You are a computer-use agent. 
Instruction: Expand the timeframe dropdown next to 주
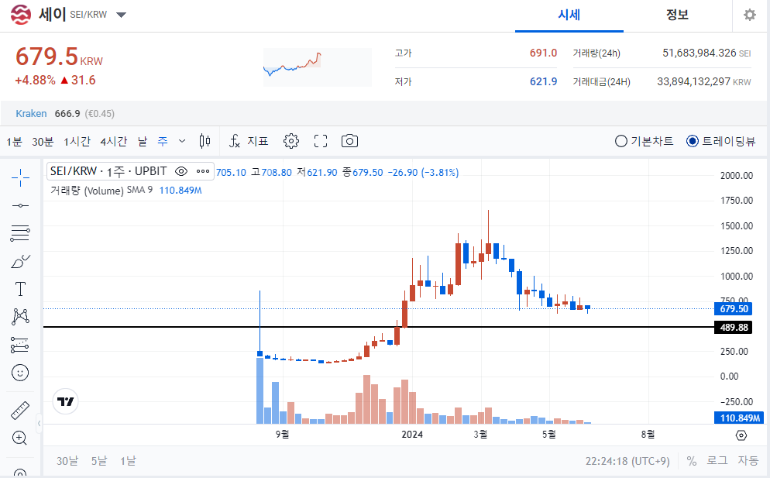[182, 140]
